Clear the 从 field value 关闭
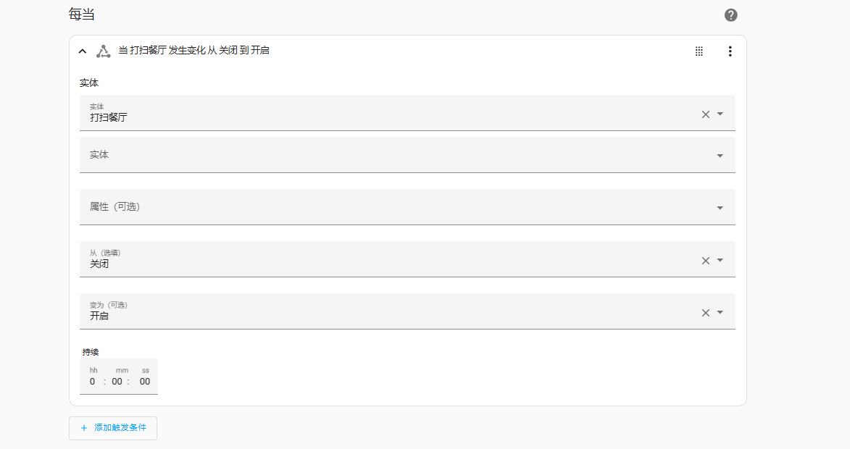The image size is (850, 449). (705, 261)
